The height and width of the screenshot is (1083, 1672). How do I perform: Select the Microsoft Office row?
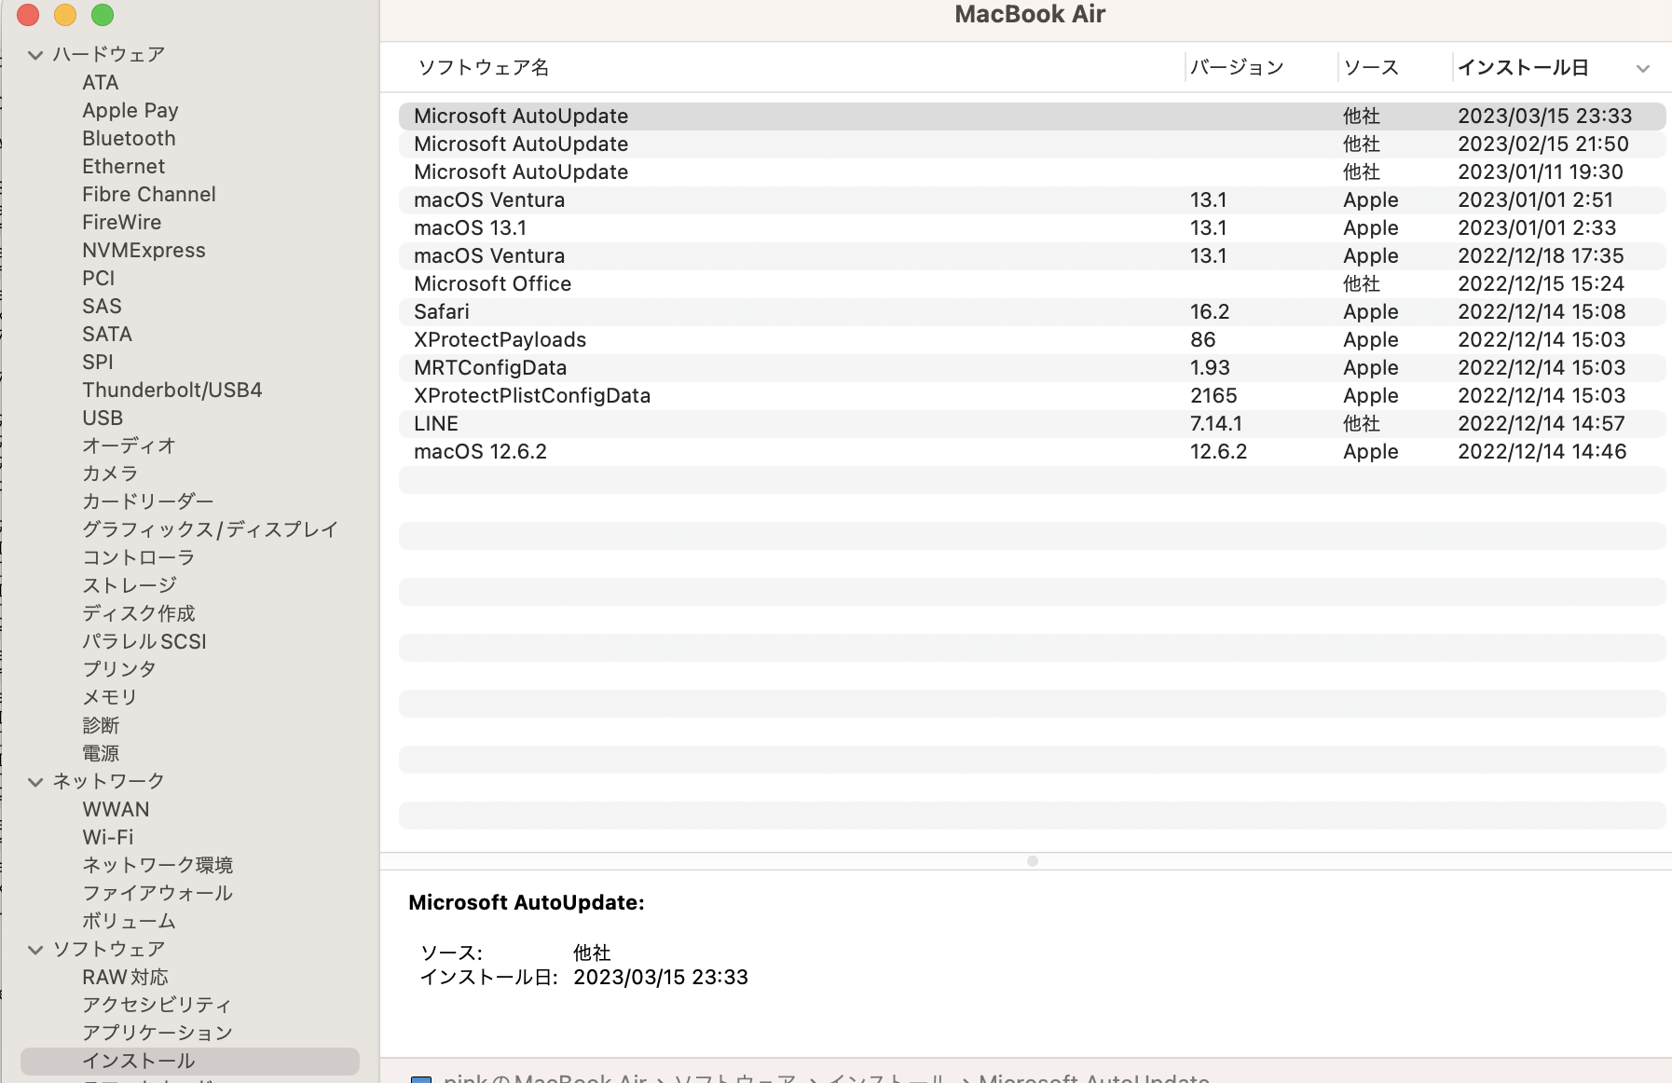(x=1032, y=284)
